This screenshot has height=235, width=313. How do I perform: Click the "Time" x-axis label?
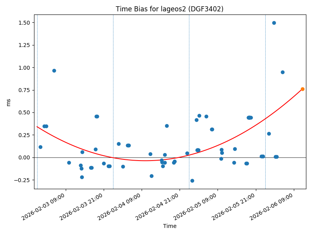click(x=170, y=226)
